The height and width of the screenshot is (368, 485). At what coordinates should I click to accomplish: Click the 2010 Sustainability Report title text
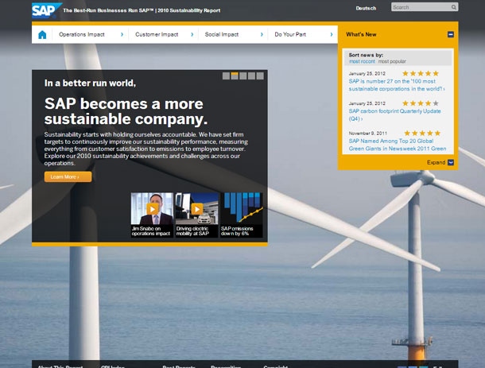tap(189, 10)
